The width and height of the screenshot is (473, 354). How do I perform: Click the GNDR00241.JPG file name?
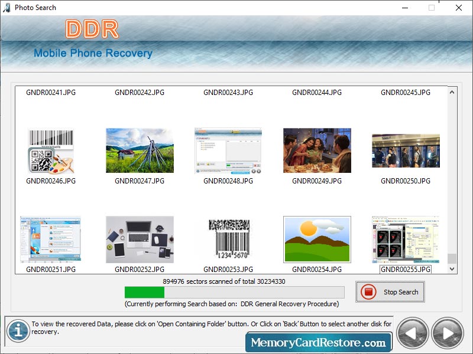51,93
